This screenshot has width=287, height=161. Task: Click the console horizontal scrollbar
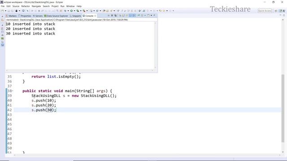80,70
